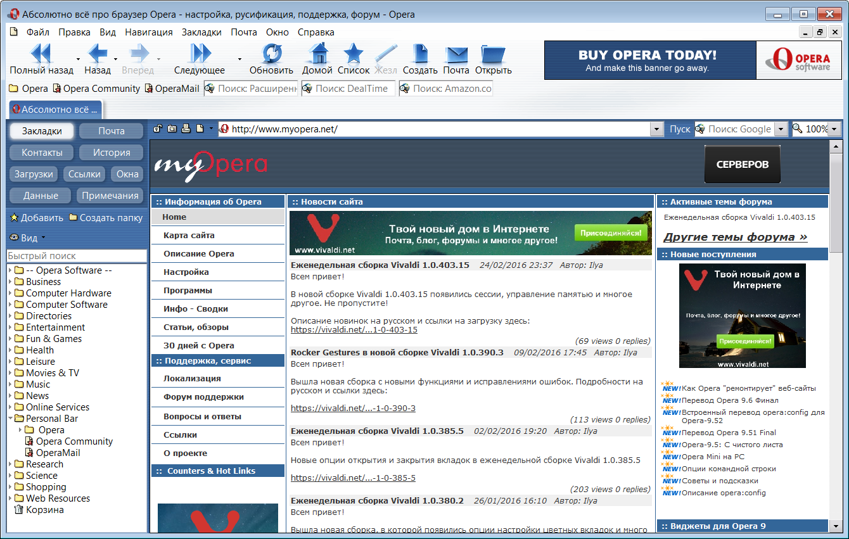Expand the Business bookmarks folder

tap(10, 282)
